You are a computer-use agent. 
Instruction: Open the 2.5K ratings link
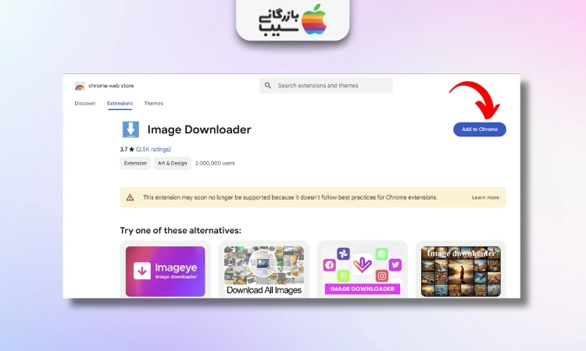pos(153,149)
